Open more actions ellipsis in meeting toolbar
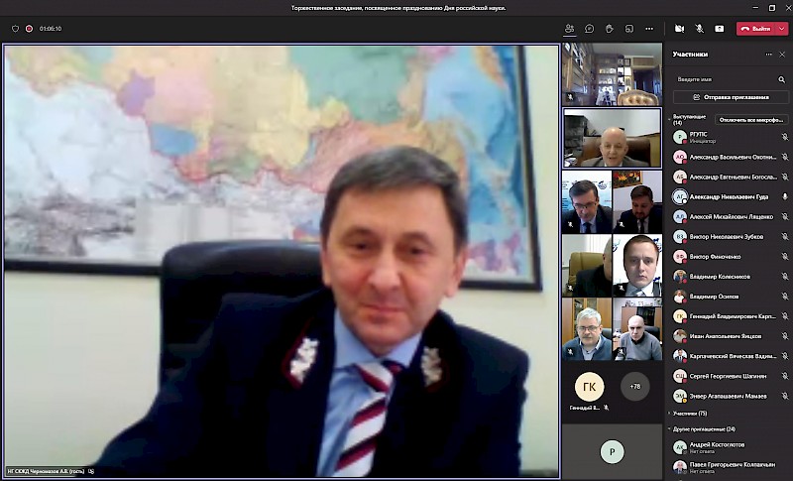Viewport: 793px width, 481px height. [x=649, y=29]
